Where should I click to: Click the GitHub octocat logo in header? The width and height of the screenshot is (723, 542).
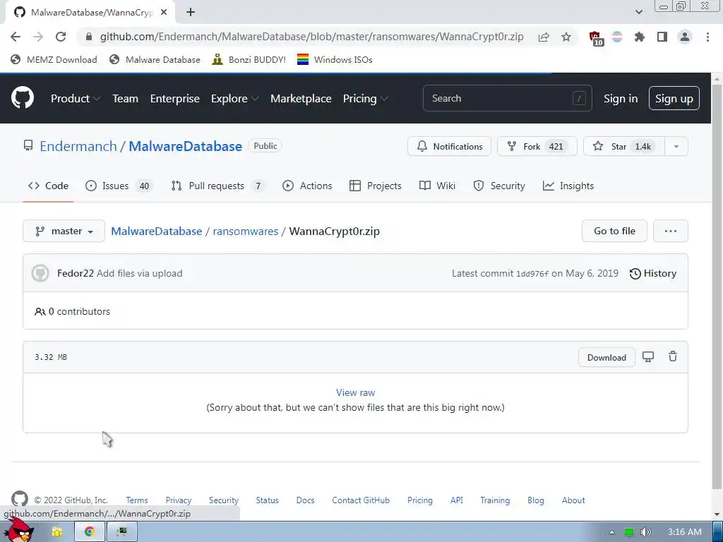22,97
